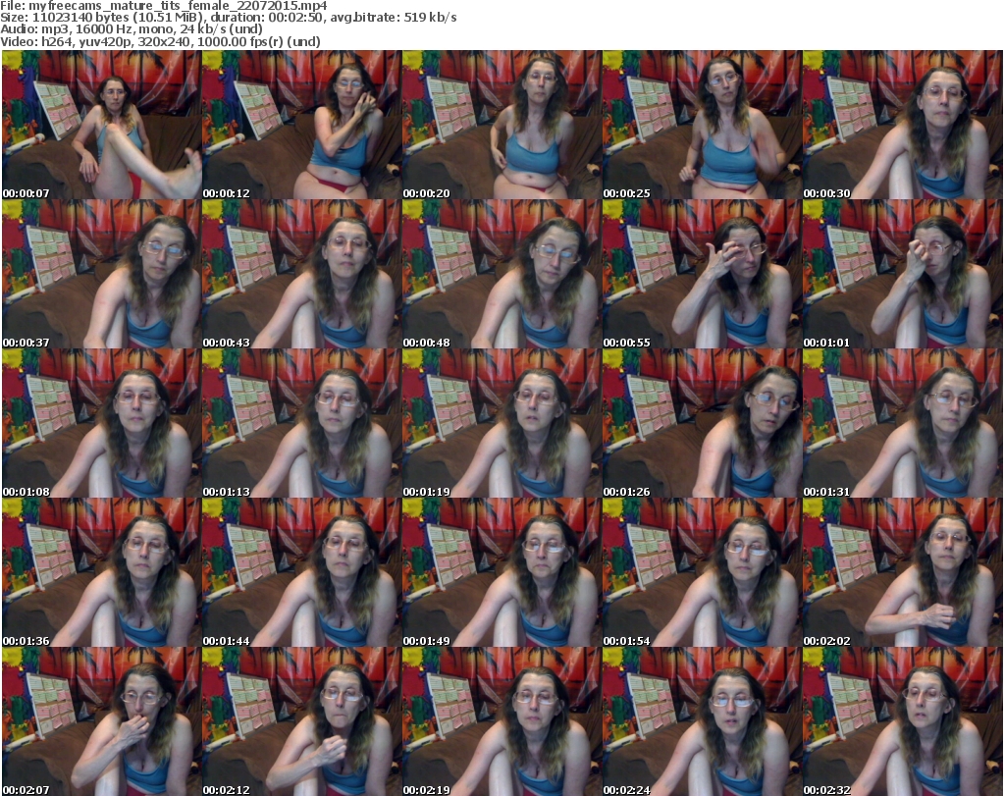The image size is (1005, 796).
Task: Click the 'Size: 11023140 bytes' info line
Action: click(229, 18)
